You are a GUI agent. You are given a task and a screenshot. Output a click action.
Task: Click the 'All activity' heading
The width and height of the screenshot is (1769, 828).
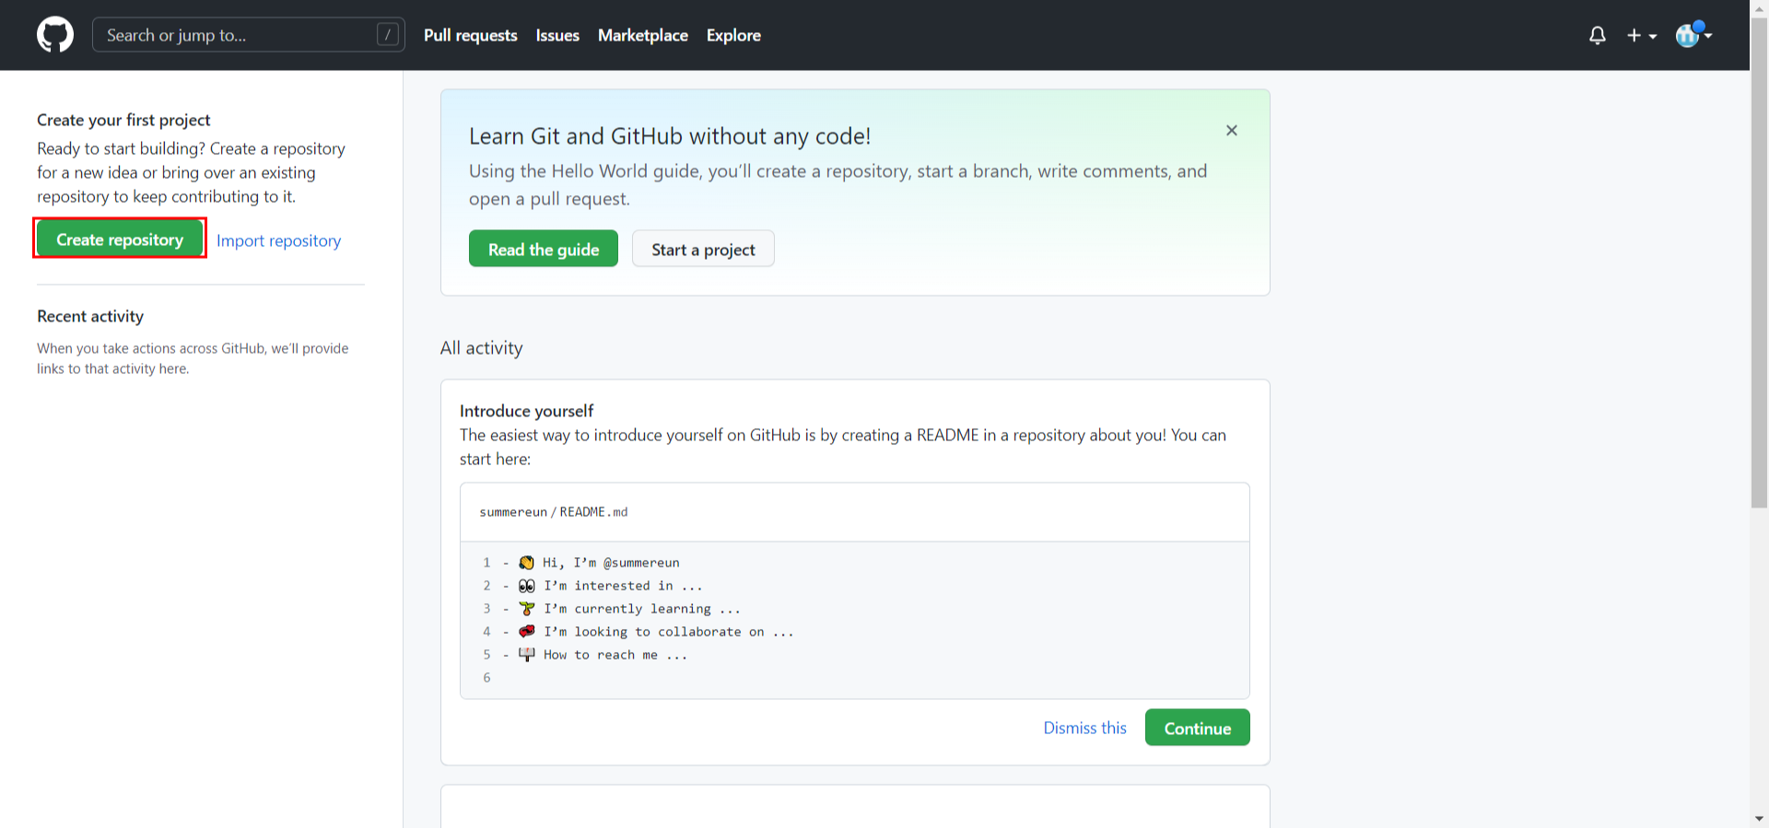(x=481, y=348)
